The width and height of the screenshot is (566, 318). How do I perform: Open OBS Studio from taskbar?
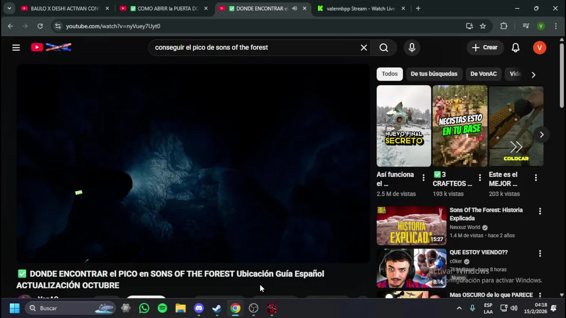pos(253,308)
